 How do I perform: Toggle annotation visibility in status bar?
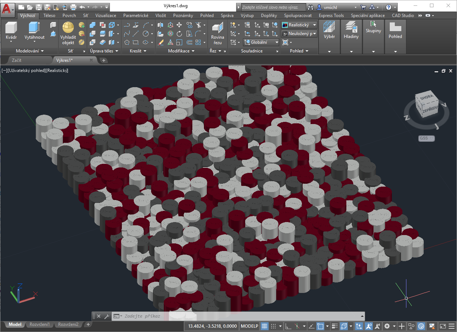(x=369, y=326)
